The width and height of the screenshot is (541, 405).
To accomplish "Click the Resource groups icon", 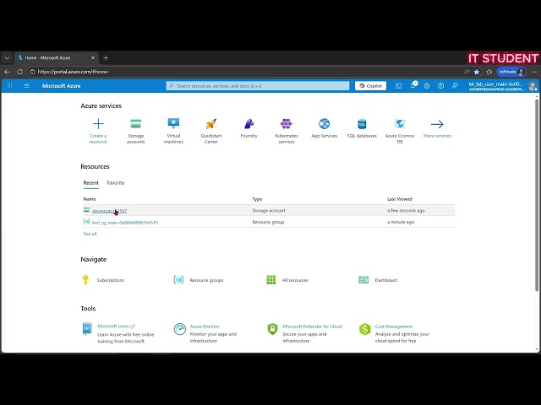I will tap(178, 279).
